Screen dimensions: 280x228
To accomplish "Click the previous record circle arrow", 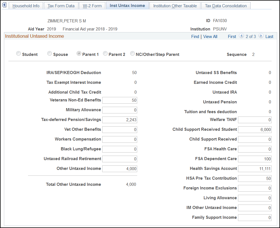I will click(241, 36).
